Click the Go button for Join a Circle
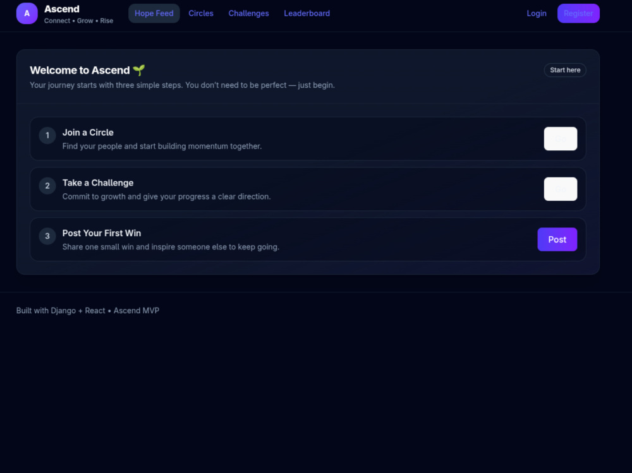The height and width of the screenshot is (473, 632). (560, 138)
